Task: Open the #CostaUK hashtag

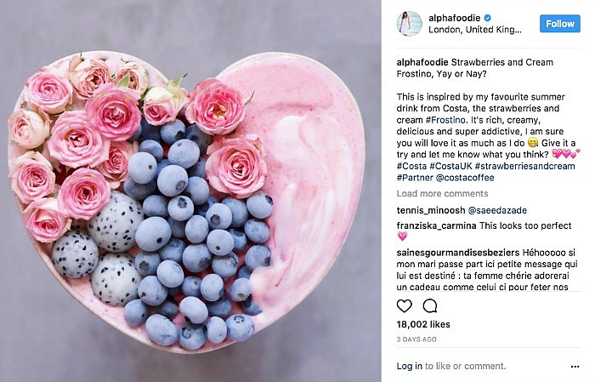Action: (450, 166)
